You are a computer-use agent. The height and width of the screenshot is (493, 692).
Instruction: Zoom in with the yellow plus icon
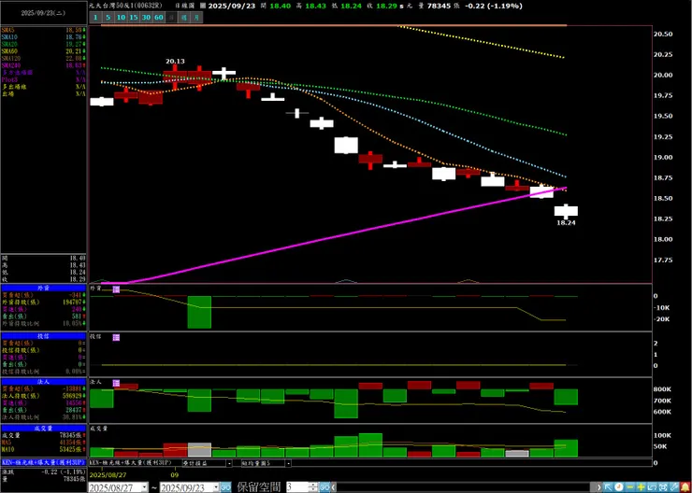pos(641,486)
